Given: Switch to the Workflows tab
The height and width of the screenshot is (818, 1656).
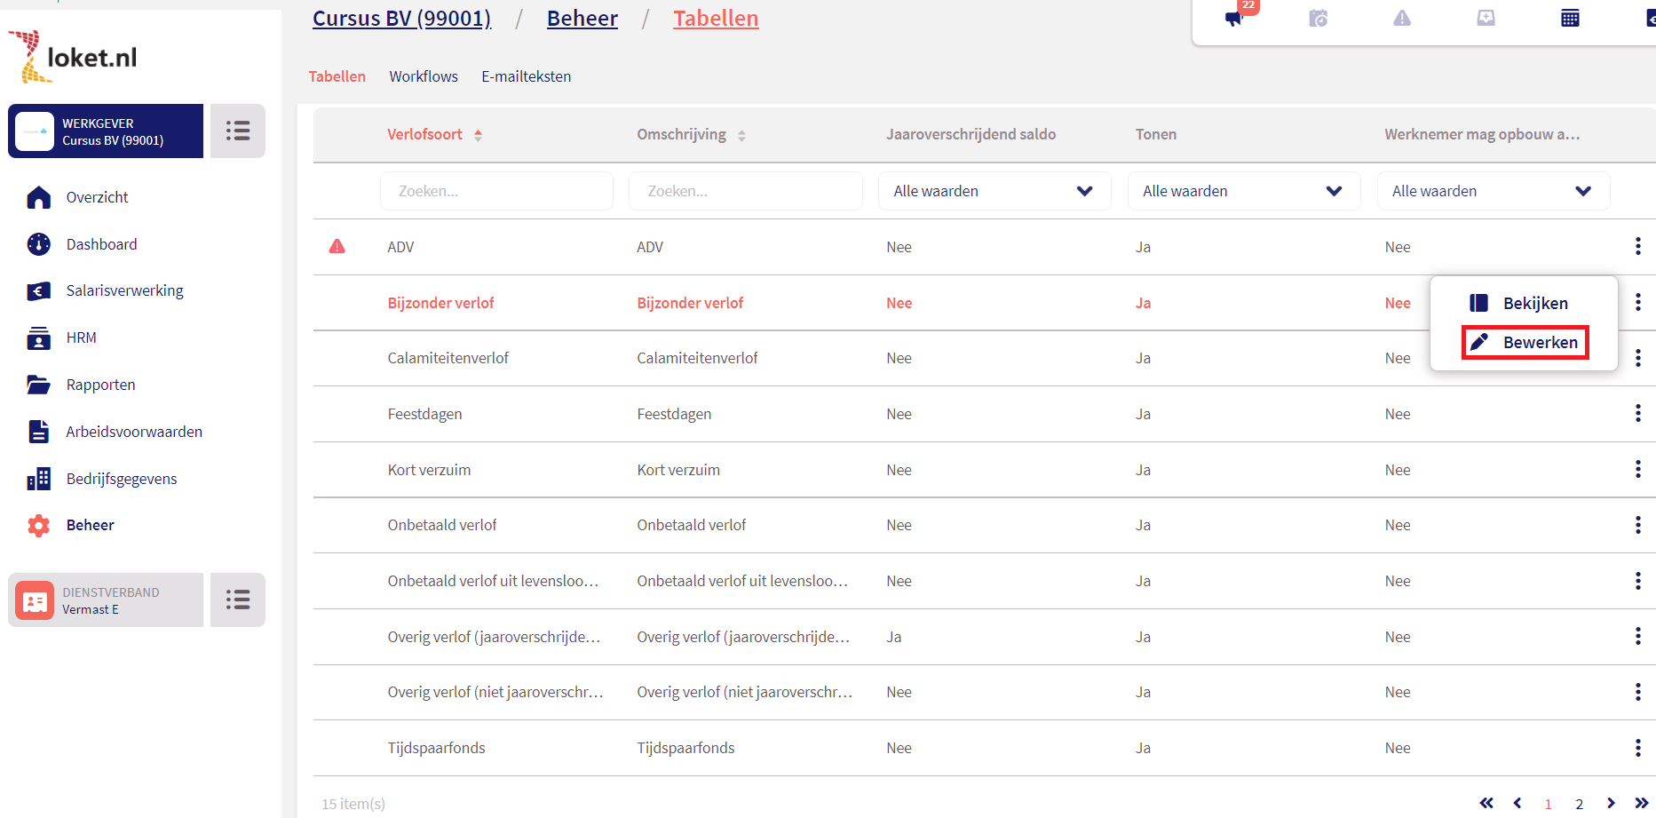Looking at the screenshot, I should pyautogui.click(x=424, y=76).
